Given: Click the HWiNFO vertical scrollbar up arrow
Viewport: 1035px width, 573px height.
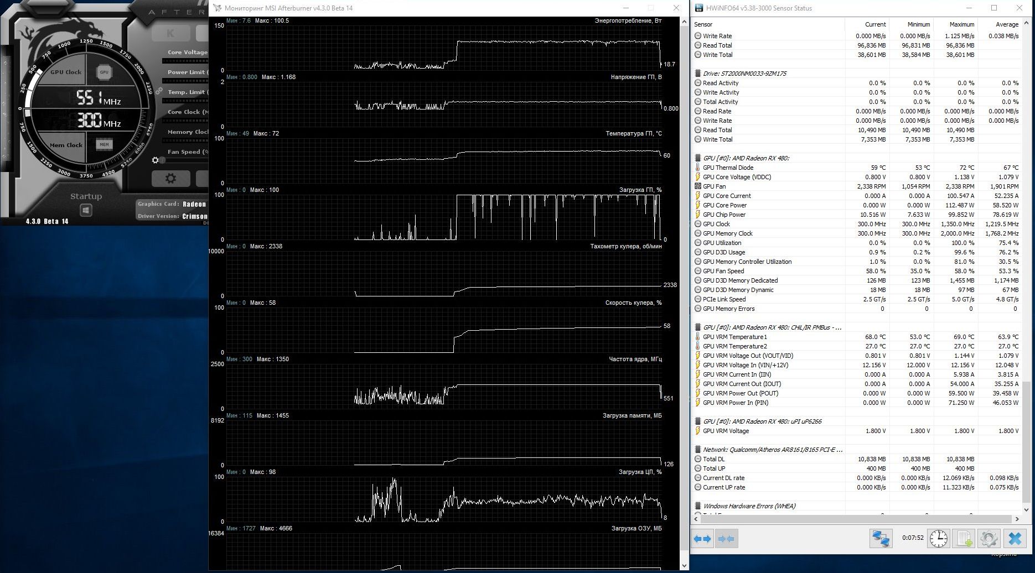Looking at the screenshot, I should point(1027,23).
